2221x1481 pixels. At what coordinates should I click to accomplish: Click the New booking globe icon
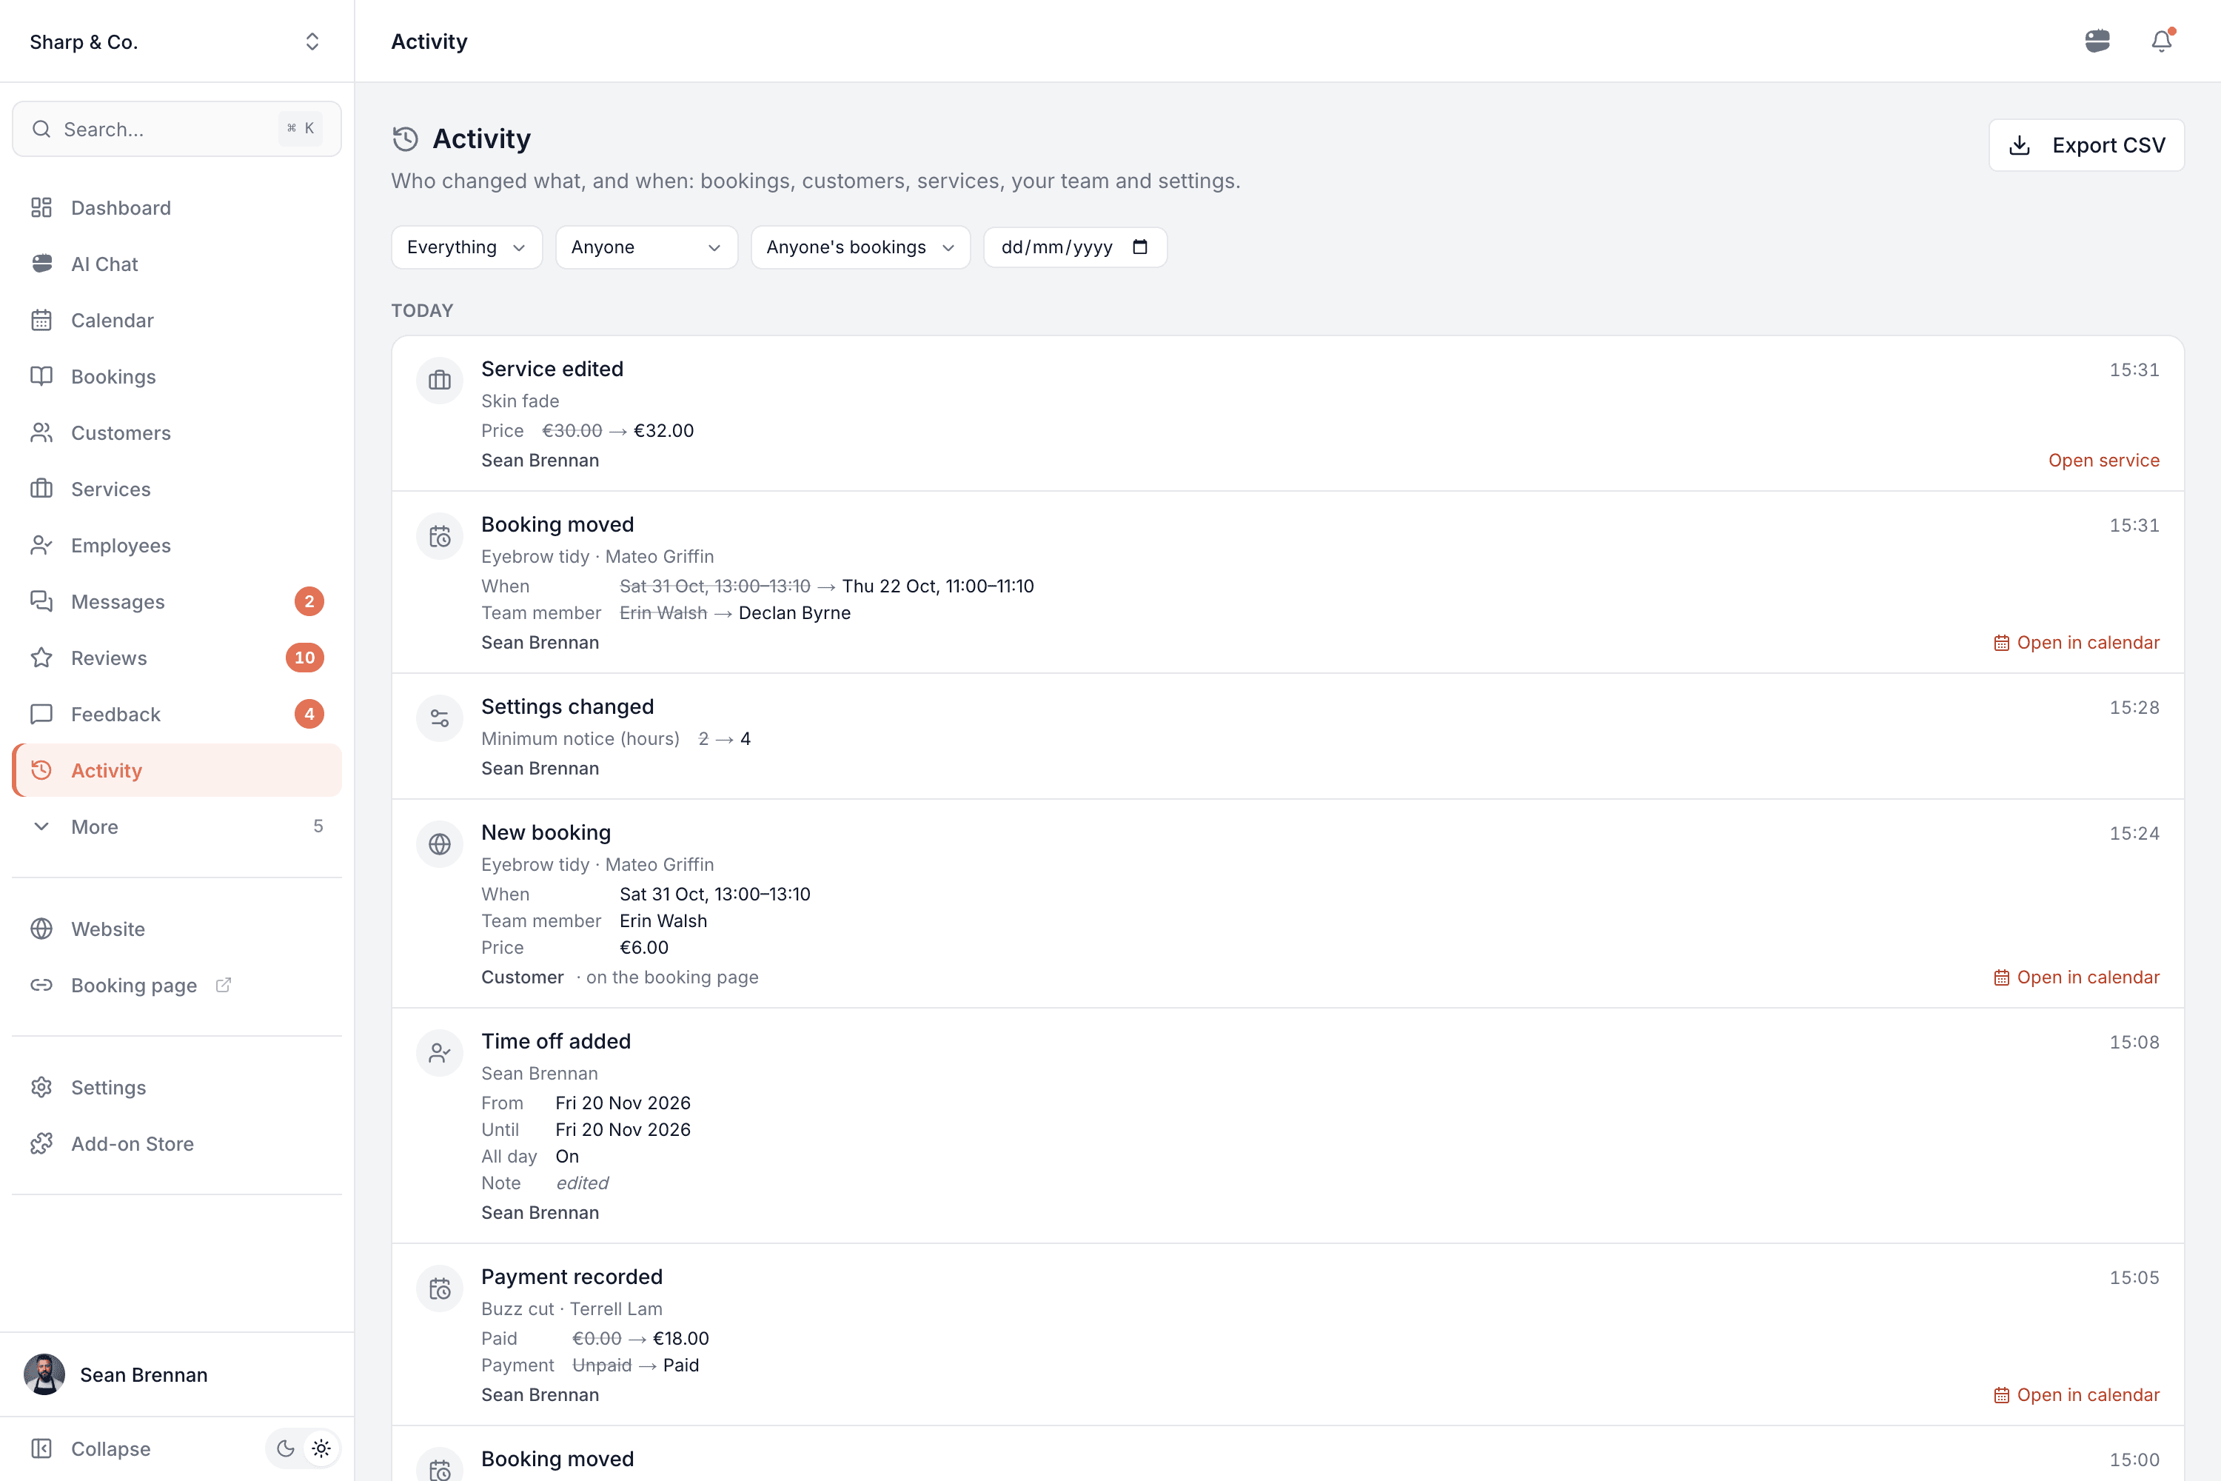click(440, 844)
